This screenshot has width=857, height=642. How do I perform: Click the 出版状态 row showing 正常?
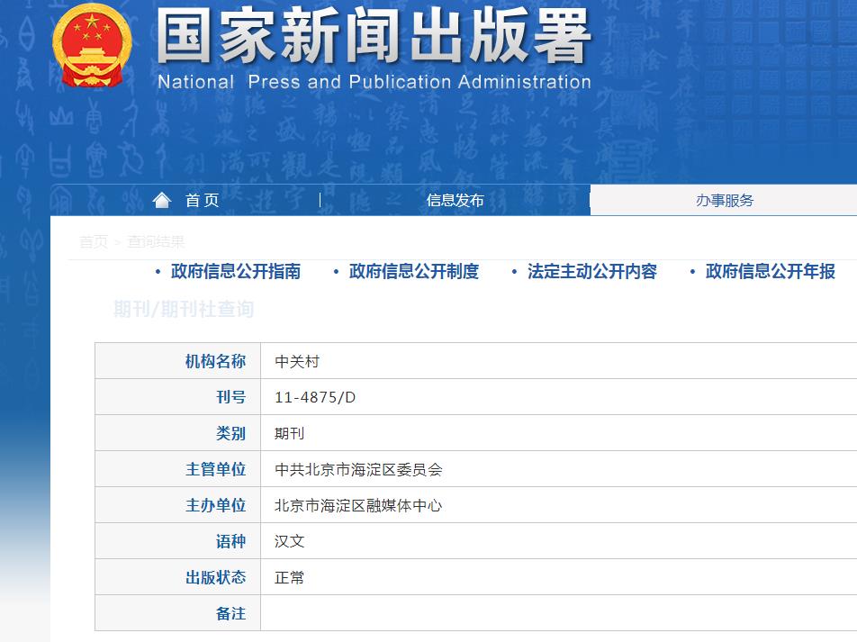(x=290, y=577)
